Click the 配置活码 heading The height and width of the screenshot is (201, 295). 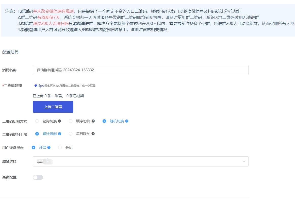(10, 52)
